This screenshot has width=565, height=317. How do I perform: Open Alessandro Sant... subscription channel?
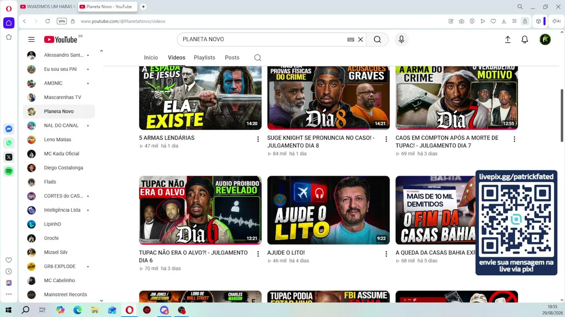coord(59,55)
